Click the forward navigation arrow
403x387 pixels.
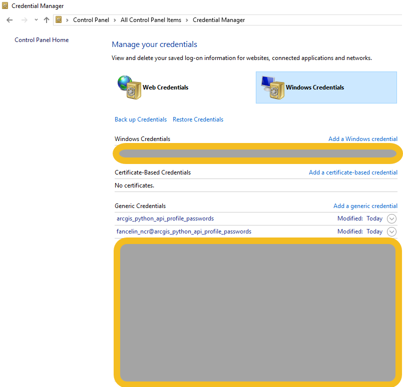point(24,20)
